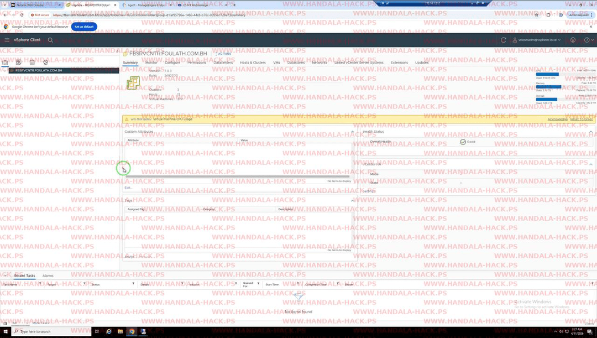Collapse the vCenter HA panel

(591, 164)
